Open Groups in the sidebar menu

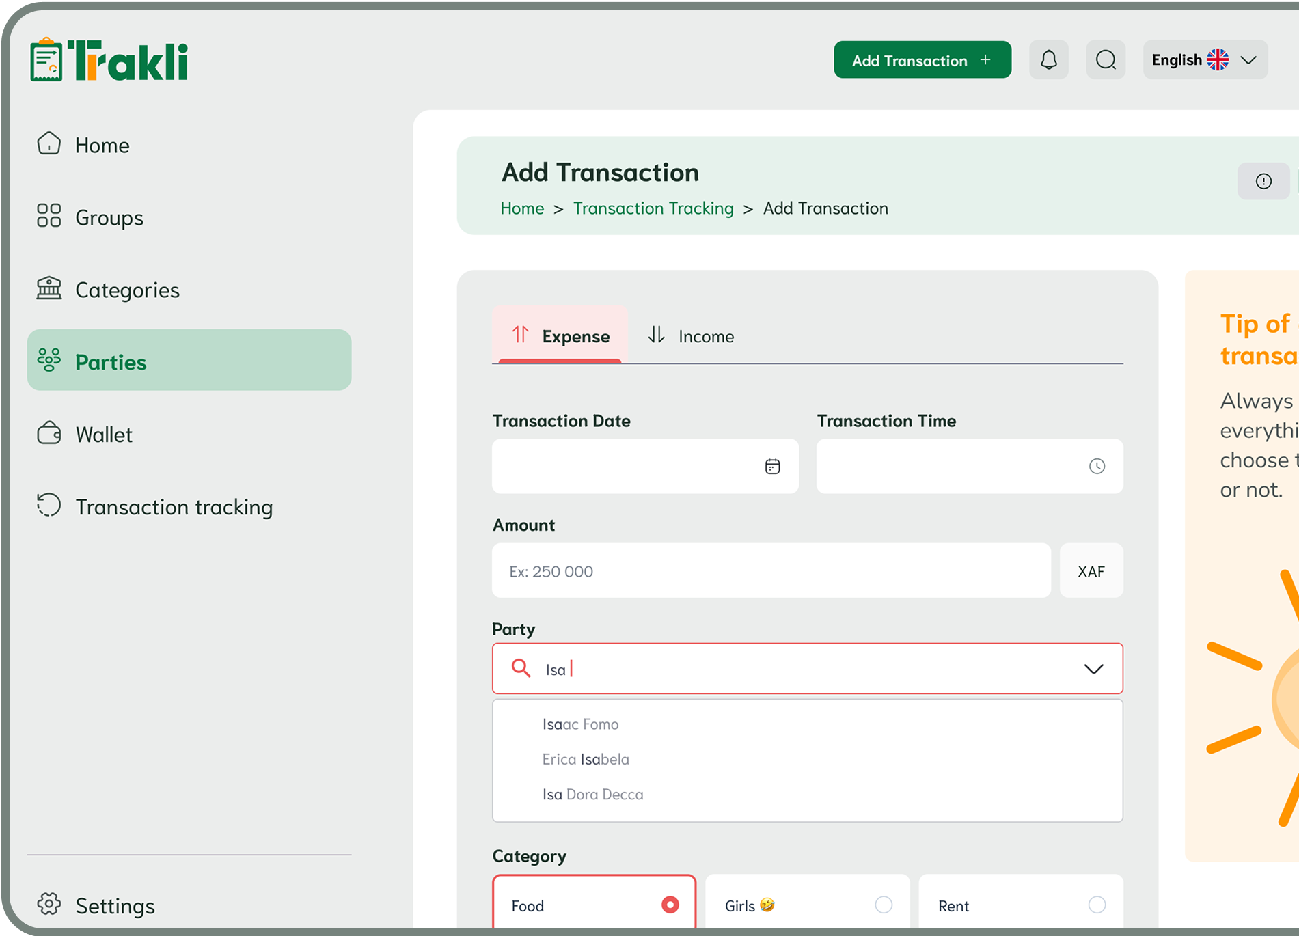coord(109,217)
